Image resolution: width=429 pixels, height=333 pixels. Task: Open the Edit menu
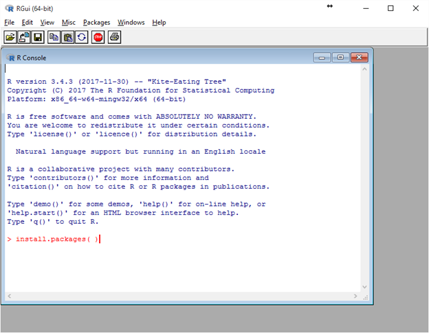tap(27, 22)
